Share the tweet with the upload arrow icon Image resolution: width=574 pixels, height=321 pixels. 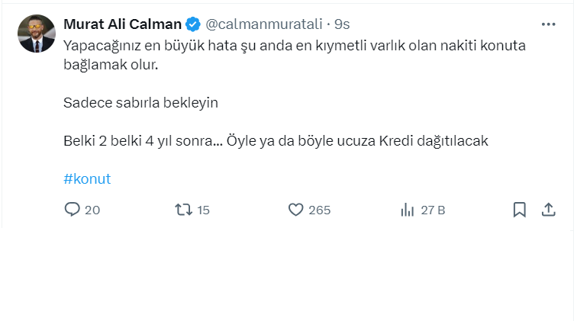click(548, 210)
